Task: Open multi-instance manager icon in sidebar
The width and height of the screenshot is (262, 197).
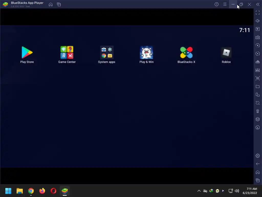Action: 258,95
